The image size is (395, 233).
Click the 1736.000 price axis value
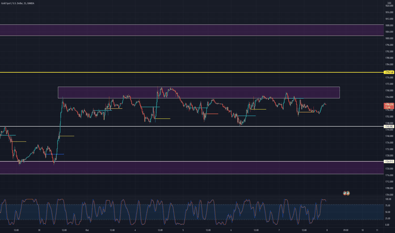tap(389, 143)
